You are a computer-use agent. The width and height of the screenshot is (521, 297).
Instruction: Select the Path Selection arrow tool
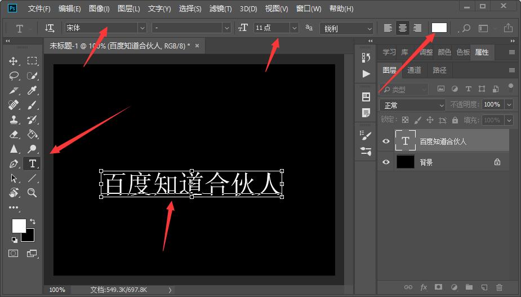(x=14, y=178)
